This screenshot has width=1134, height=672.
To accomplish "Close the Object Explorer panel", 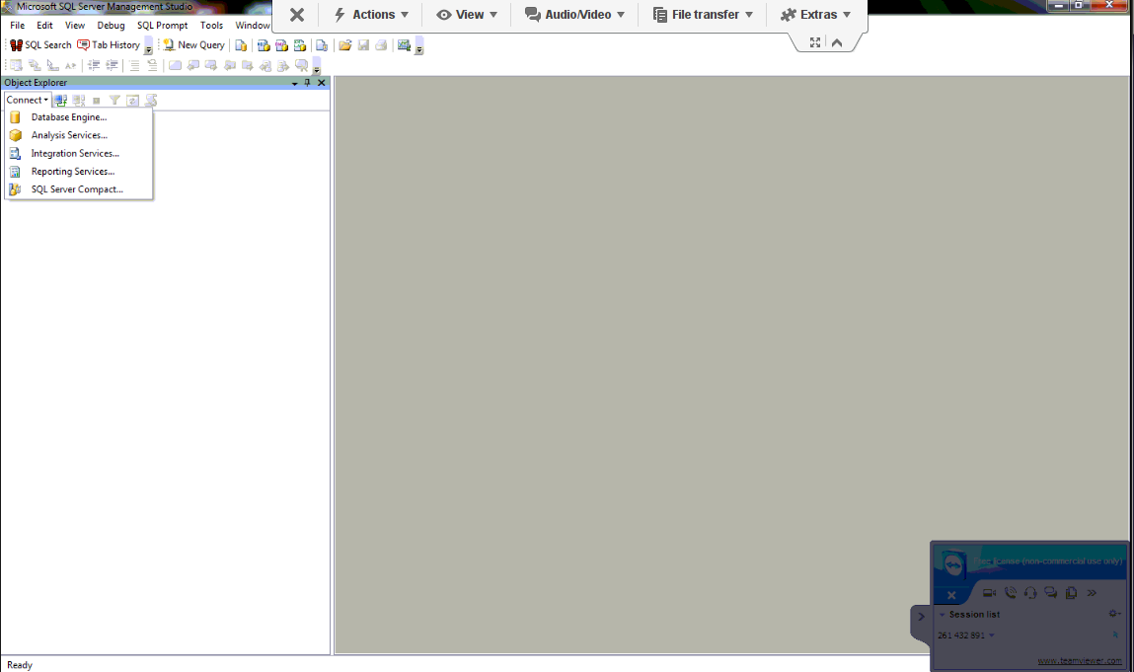I will tap(322, 83).
